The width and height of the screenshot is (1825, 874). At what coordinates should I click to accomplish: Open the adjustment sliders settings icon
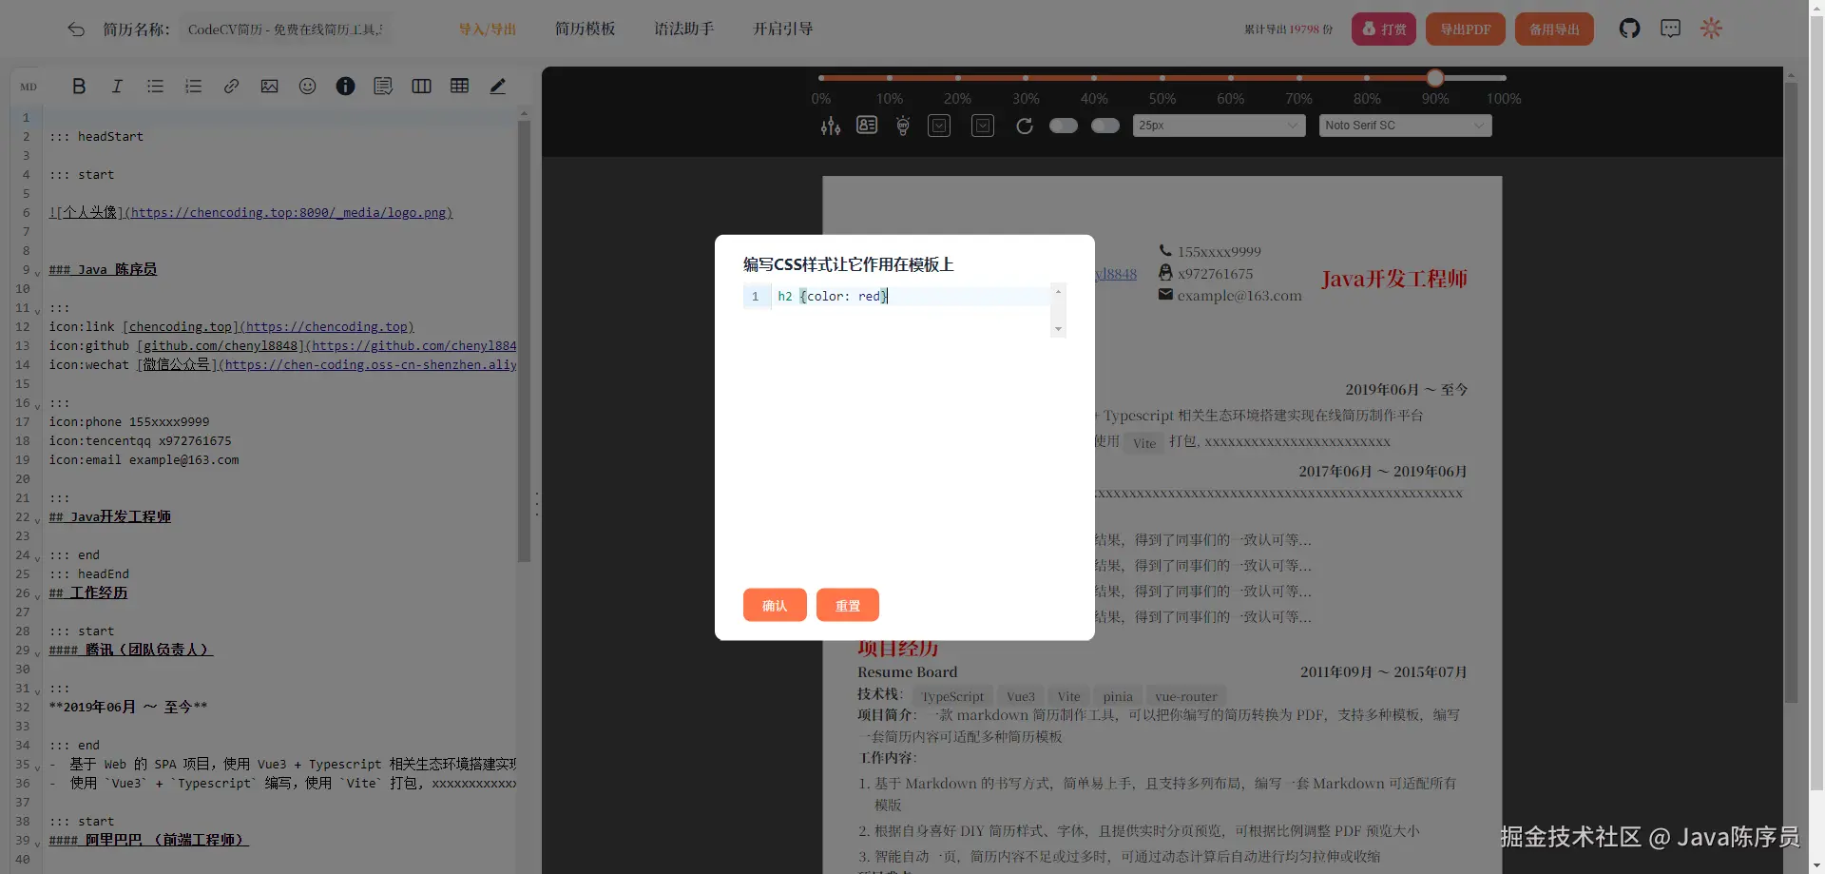[x=831, y=126]
